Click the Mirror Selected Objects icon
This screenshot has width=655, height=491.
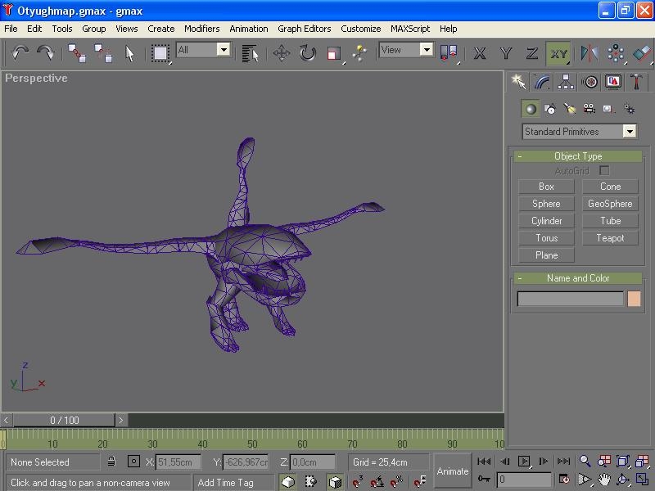tap(589, 53)
